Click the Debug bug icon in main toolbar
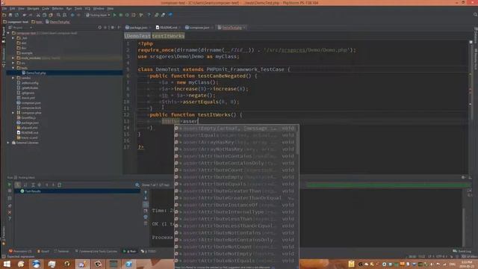The image size is (478, 269). [x=121, y=15]
